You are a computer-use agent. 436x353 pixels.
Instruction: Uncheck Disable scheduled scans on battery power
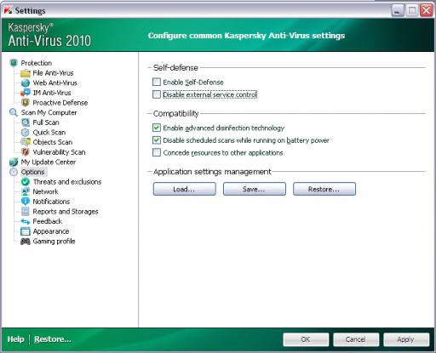[157, 140]
